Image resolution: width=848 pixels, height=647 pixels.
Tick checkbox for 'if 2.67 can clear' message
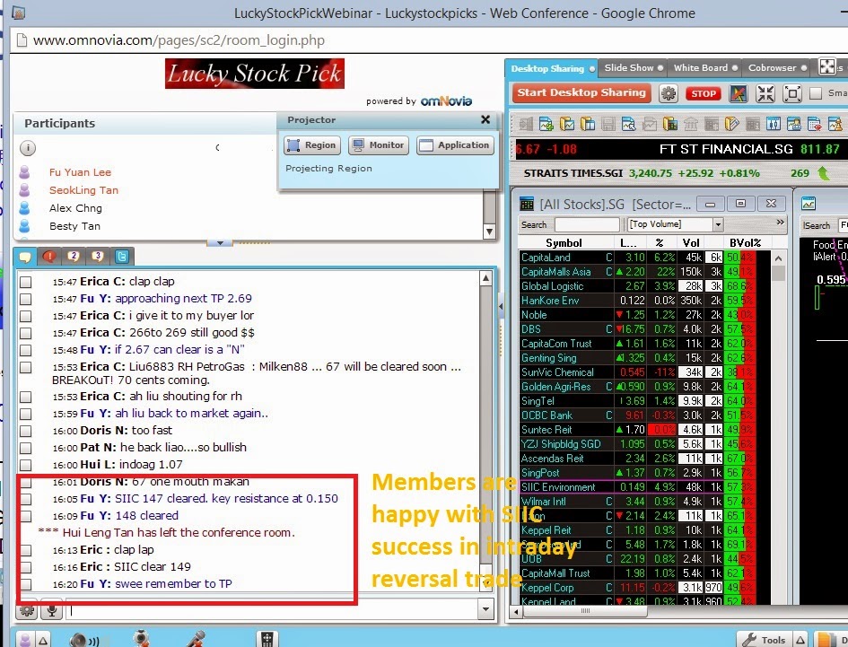[x=25, y=350]
